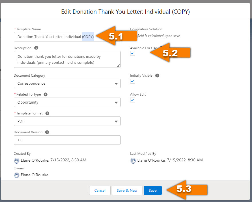Uncheck the Available For Use checkbox
Viewport: 252px width, 202px height.
[132, 53]
